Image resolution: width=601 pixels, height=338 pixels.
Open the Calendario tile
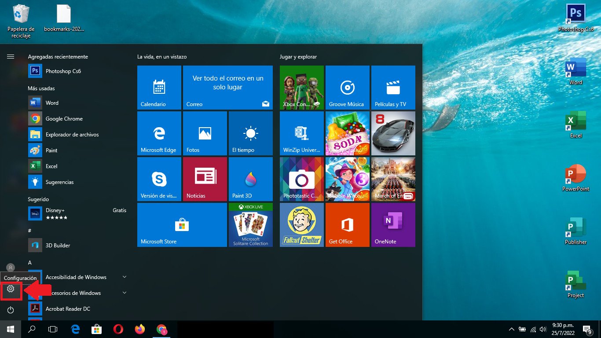(x=159, y=88)
